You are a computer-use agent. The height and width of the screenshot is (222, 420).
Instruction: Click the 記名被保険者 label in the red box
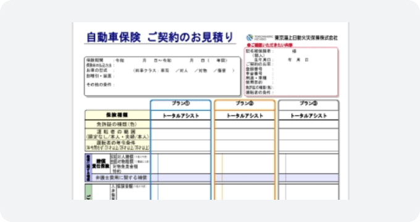258,51
